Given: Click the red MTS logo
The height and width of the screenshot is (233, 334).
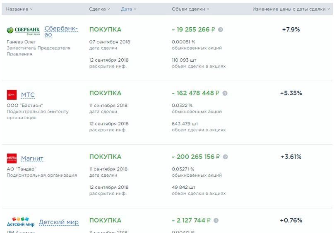Looking at the screenshot, I should pyautogui.click(x=12, y=95).
